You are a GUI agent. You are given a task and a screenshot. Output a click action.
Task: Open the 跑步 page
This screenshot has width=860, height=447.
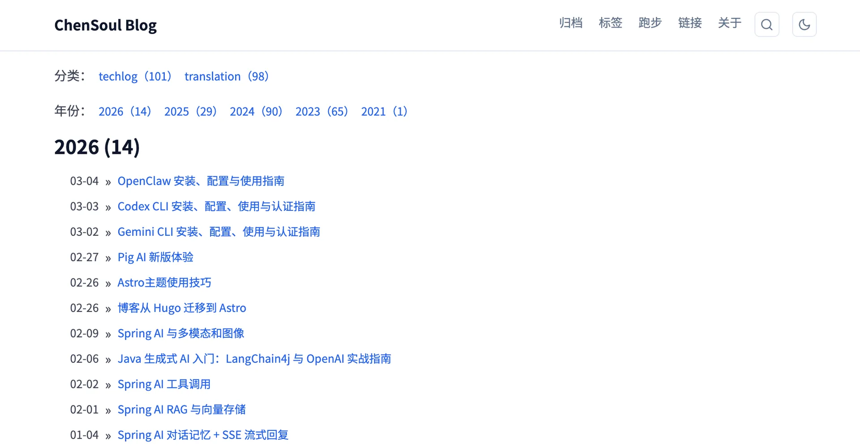pyautogui.click(x=650, y=23)
